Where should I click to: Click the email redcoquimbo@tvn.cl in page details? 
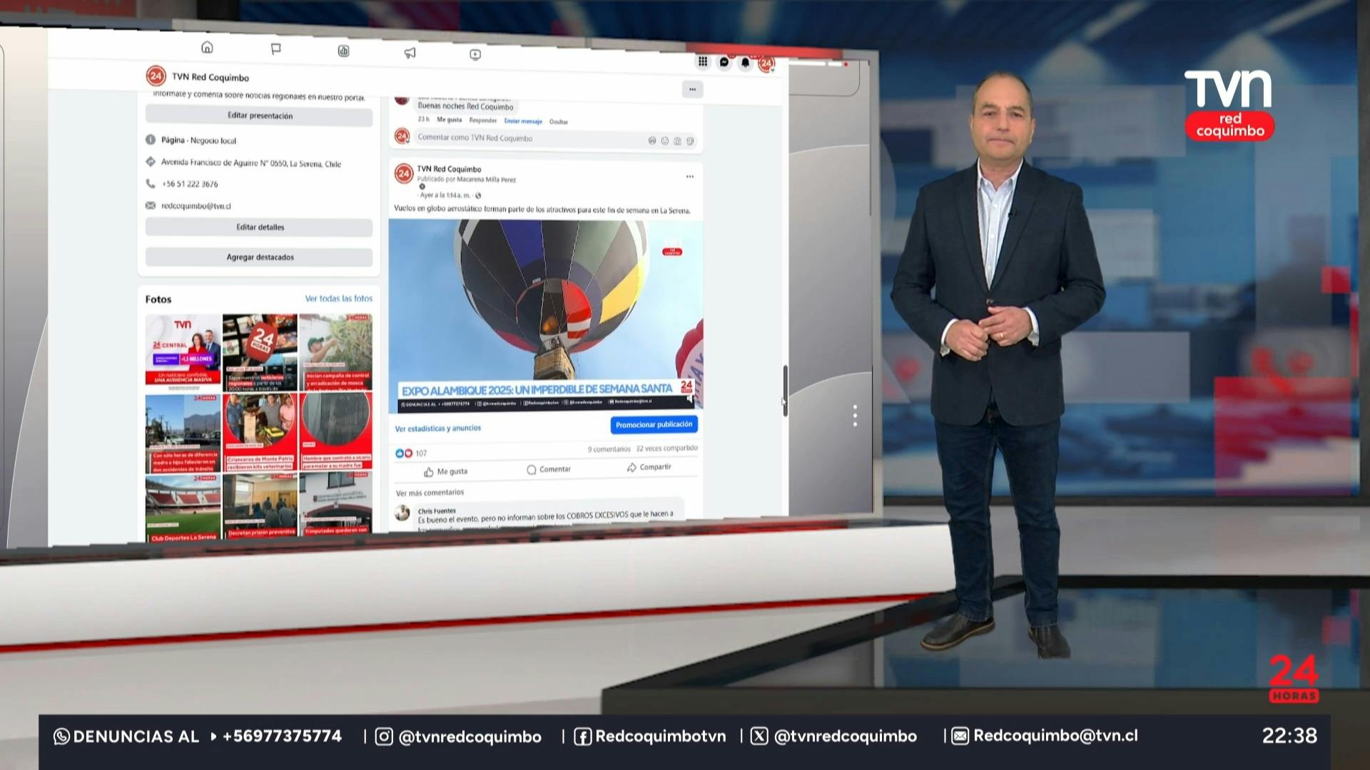tap(196, 206)
